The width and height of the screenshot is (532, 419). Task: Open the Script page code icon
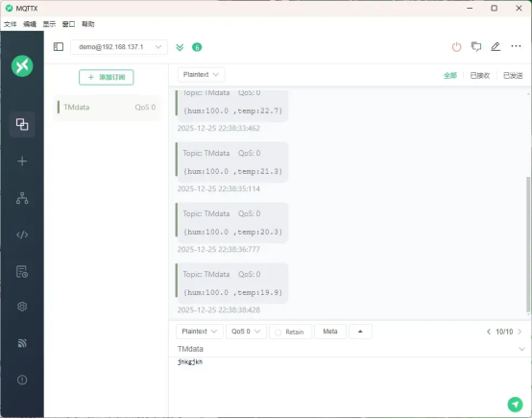(x=22, y=234)
